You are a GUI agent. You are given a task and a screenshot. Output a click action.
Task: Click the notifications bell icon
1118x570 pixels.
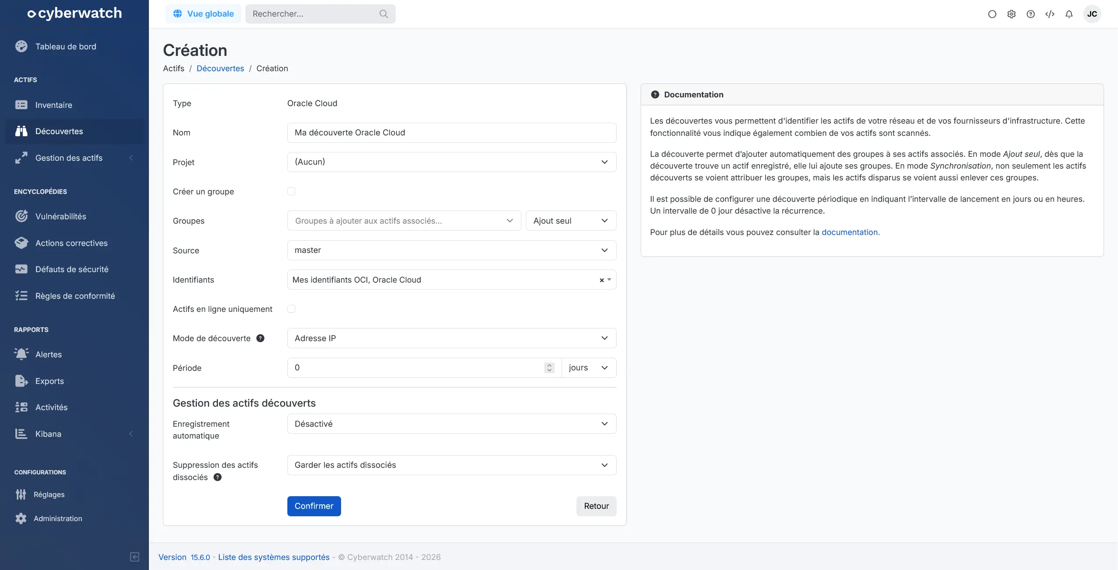[x=1069, y=14]
